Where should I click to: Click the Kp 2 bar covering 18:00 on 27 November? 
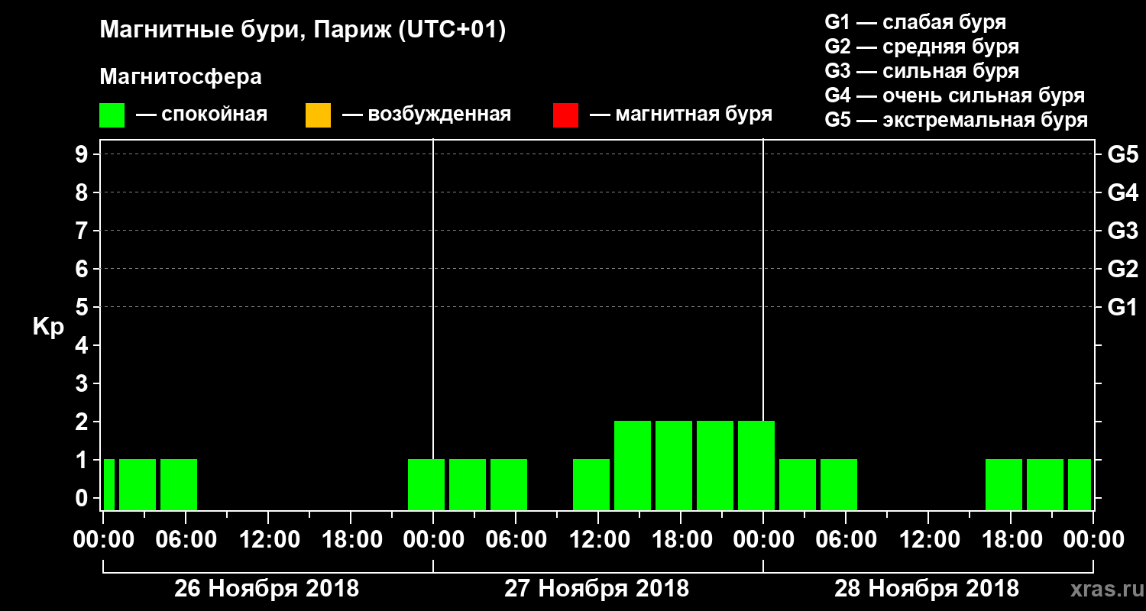pos(674,465)
